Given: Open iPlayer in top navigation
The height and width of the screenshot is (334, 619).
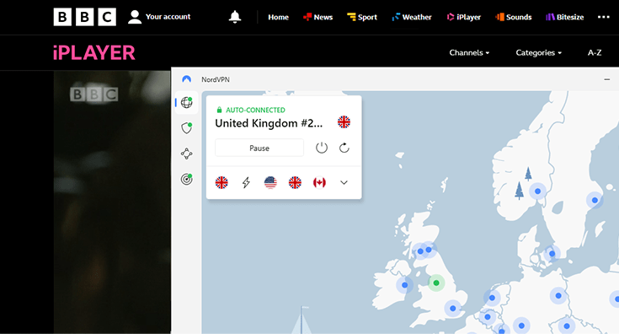Looking at the screenshot, I should click(x=463, y=17).
